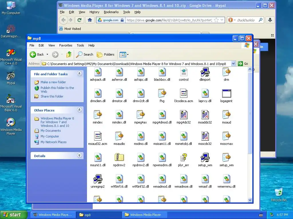Select Microsoft Visual Basic 6.0 desktop icon
293x219 pixels.
(x=11, y=103)
